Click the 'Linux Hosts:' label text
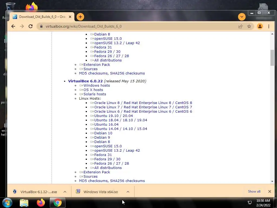This screenshot has width=277, height=208. click(90, 99)
